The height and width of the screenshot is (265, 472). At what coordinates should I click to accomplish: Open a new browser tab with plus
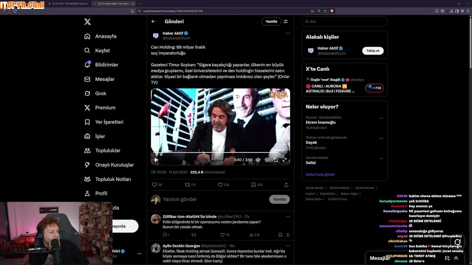pos(140,4)
